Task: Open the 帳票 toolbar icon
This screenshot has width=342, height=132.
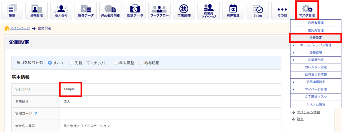Action: 12,11
